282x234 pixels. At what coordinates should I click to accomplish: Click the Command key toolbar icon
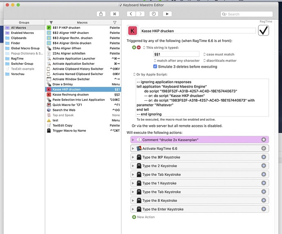(x=114, y=14)
